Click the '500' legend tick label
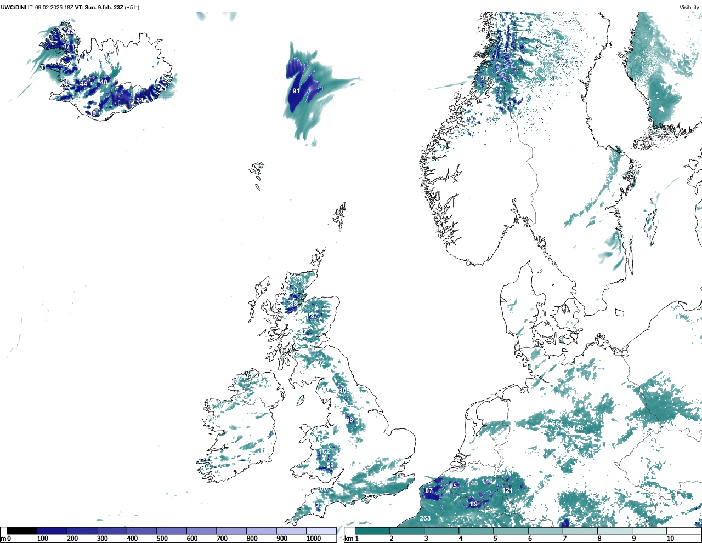 pos(162,539)
